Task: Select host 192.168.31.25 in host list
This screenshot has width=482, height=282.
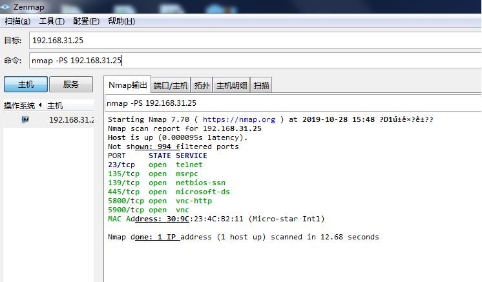Action: [48, 119]
